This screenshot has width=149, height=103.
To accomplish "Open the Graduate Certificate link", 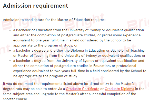I will [x=83, y=89].
